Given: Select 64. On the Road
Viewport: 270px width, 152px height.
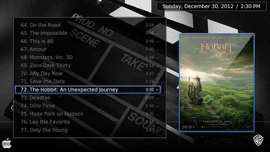Looking at the screenshot, I should pos(88,25).
